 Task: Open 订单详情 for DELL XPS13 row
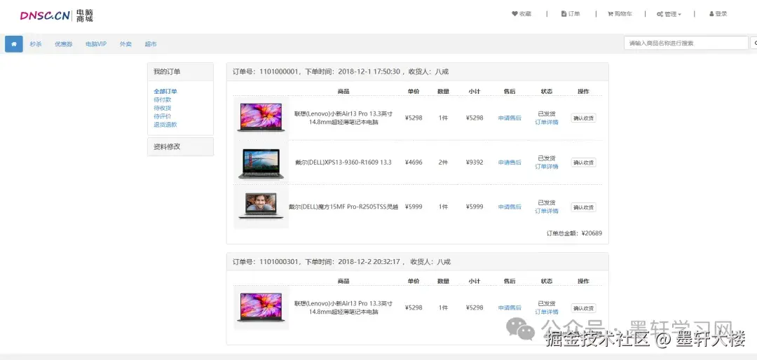pyautogui.click(x=547, y=167)
